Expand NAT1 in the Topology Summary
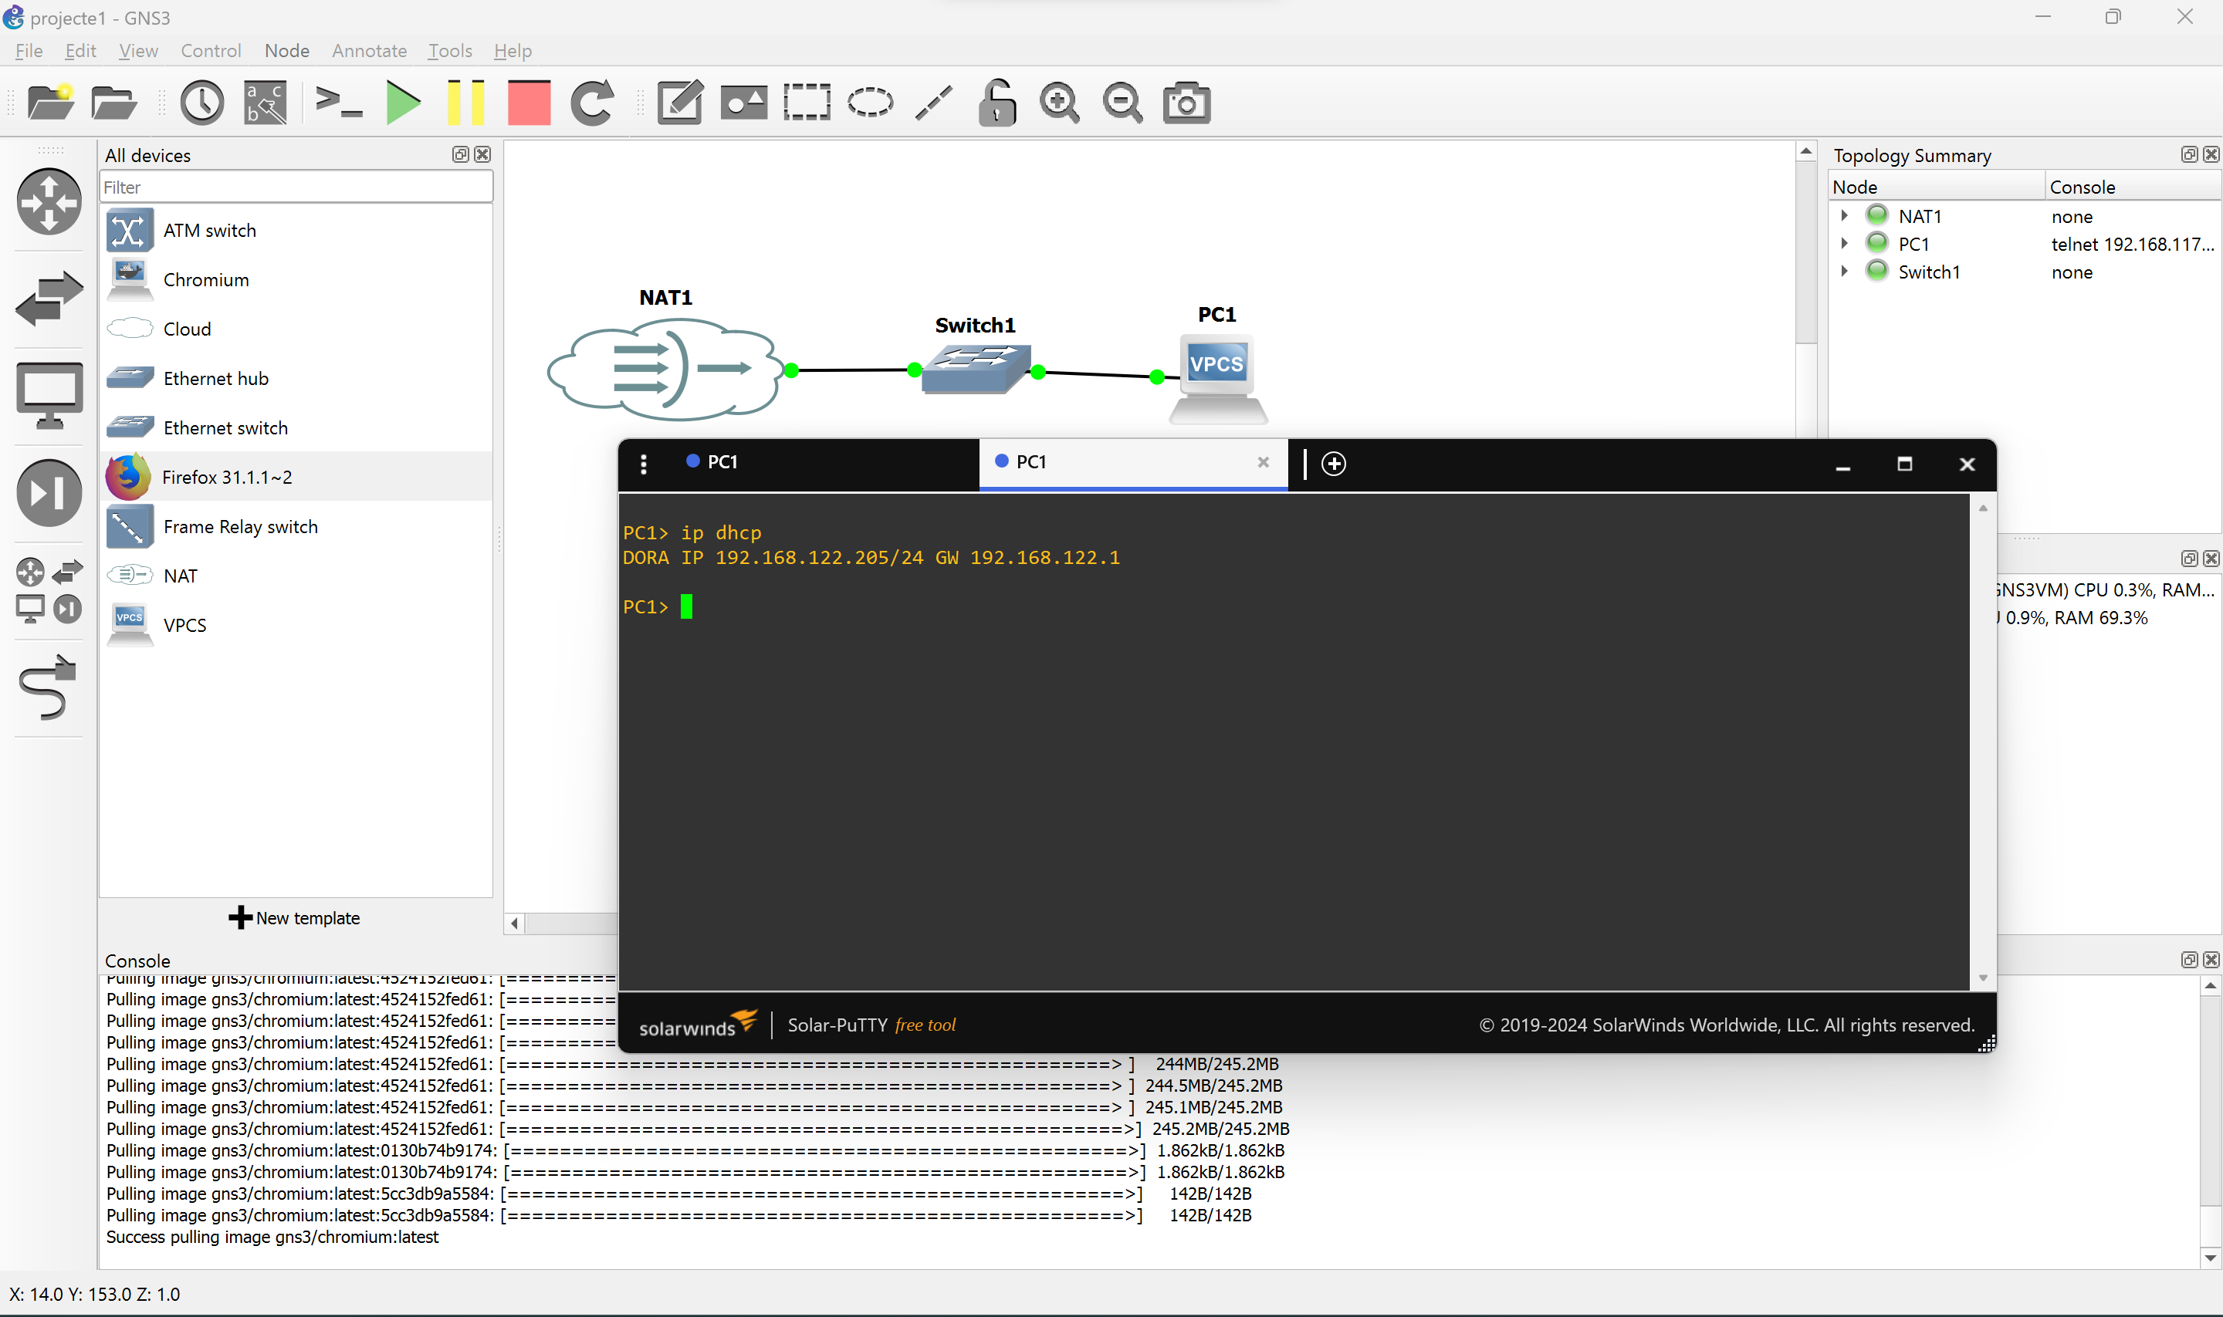 coord(1845,214)
